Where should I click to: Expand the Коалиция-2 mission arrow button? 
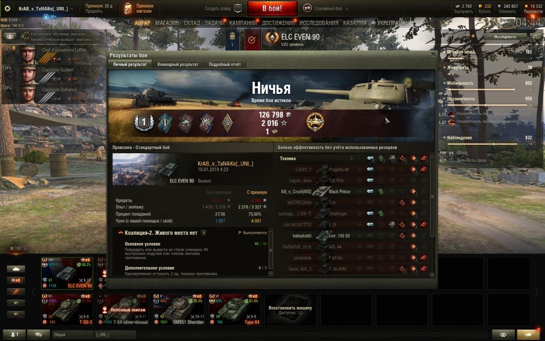[x=204, y=233]
